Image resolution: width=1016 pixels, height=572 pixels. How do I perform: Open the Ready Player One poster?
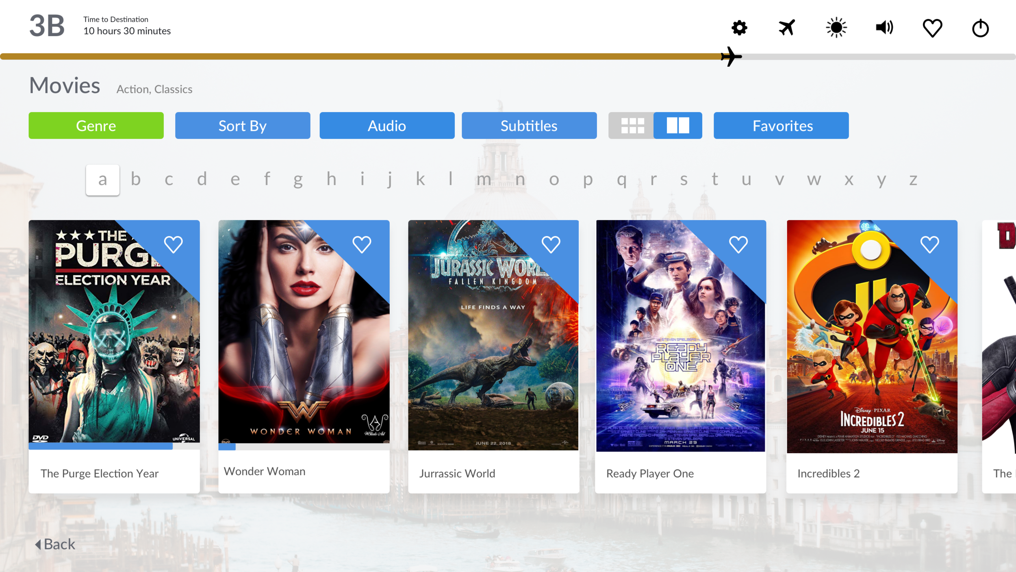coord(681,336)
